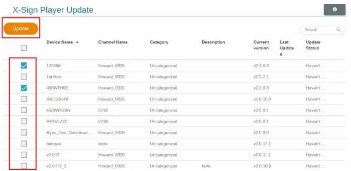This screenshot has height=171, width=351.
Task: Click the Channel Name column header
Action: [113, 42]
